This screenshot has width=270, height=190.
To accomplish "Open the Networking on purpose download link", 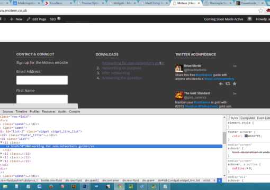I will pyautogui.click(x=121, y=68).
